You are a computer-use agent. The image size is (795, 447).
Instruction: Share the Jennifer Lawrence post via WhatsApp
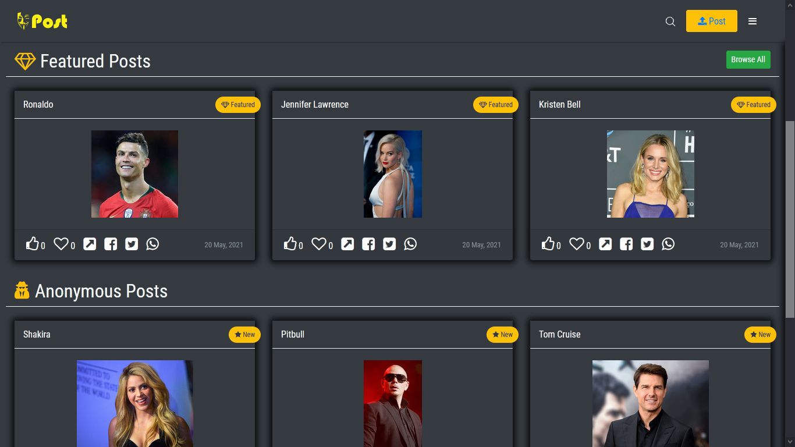click(x=410, y=244)
